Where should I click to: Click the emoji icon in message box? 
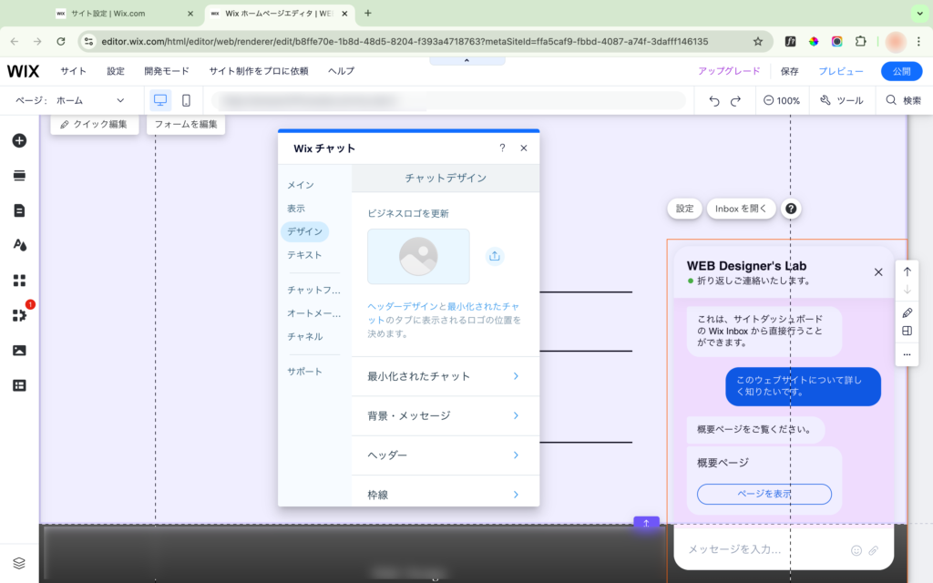pyautogui.click(x=856, y=550)
